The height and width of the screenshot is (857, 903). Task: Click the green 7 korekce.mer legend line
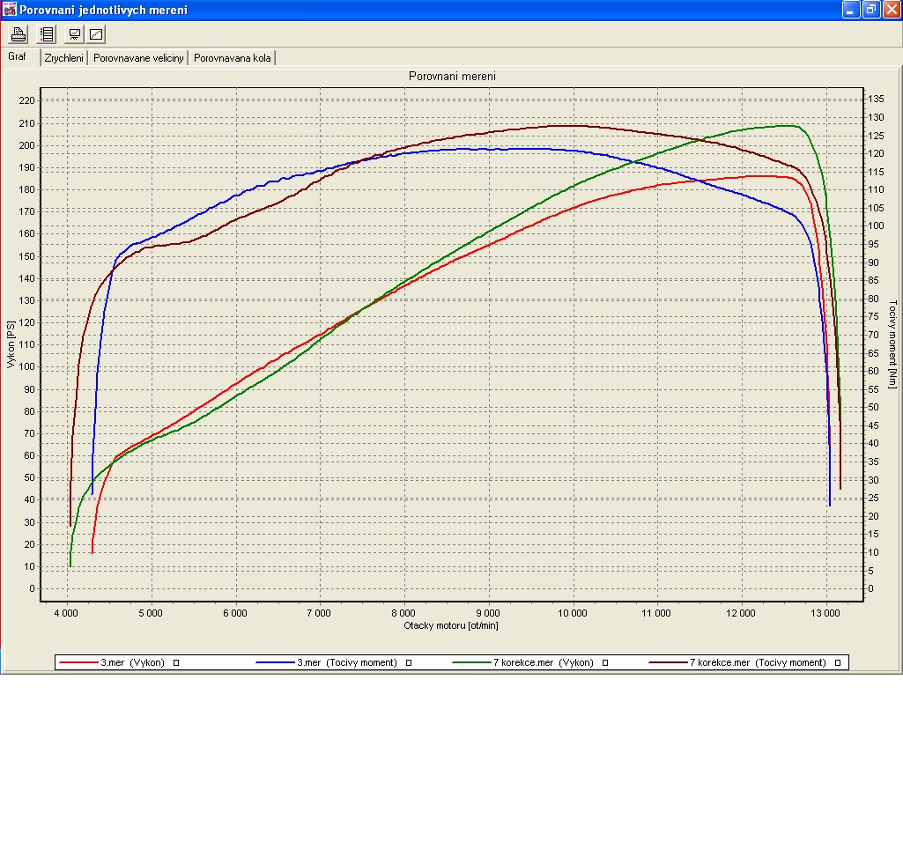tap(471, 662)
